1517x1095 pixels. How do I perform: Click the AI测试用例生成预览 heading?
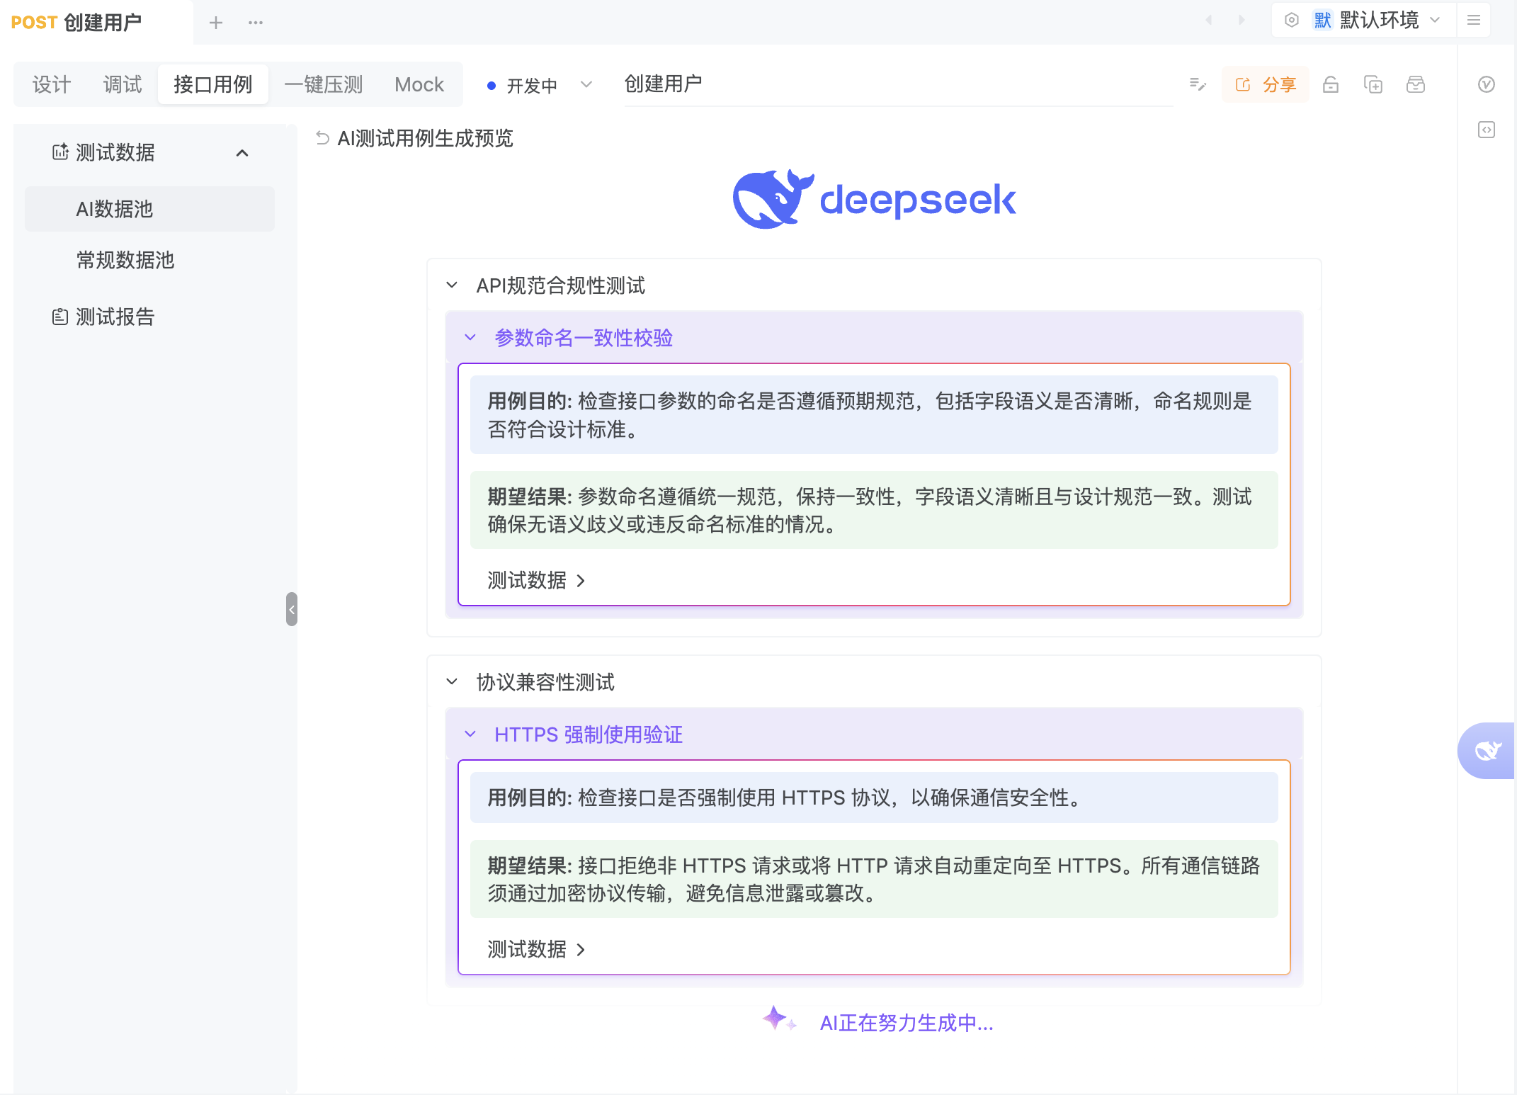[425, 138]
